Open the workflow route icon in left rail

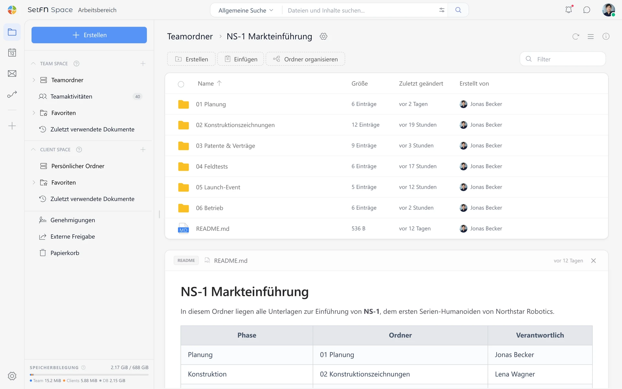[x=12, y=94]
